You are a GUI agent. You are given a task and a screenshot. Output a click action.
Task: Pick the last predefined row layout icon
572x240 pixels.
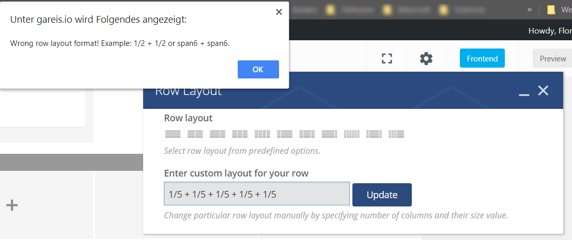(396, 134)
